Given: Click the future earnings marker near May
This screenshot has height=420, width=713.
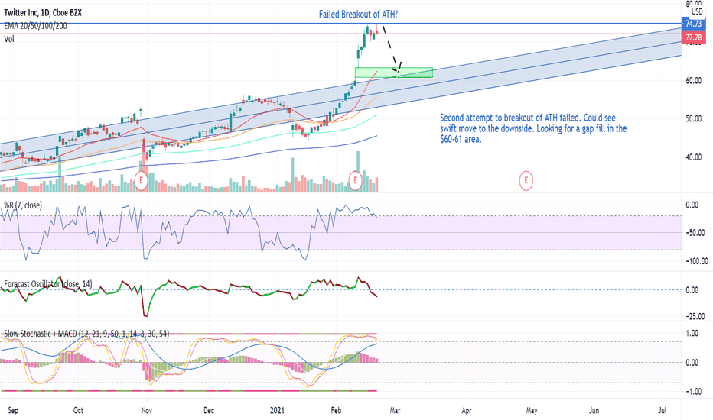Looking at the screenshot, I should pyautogui.click(x=526, y=181).
